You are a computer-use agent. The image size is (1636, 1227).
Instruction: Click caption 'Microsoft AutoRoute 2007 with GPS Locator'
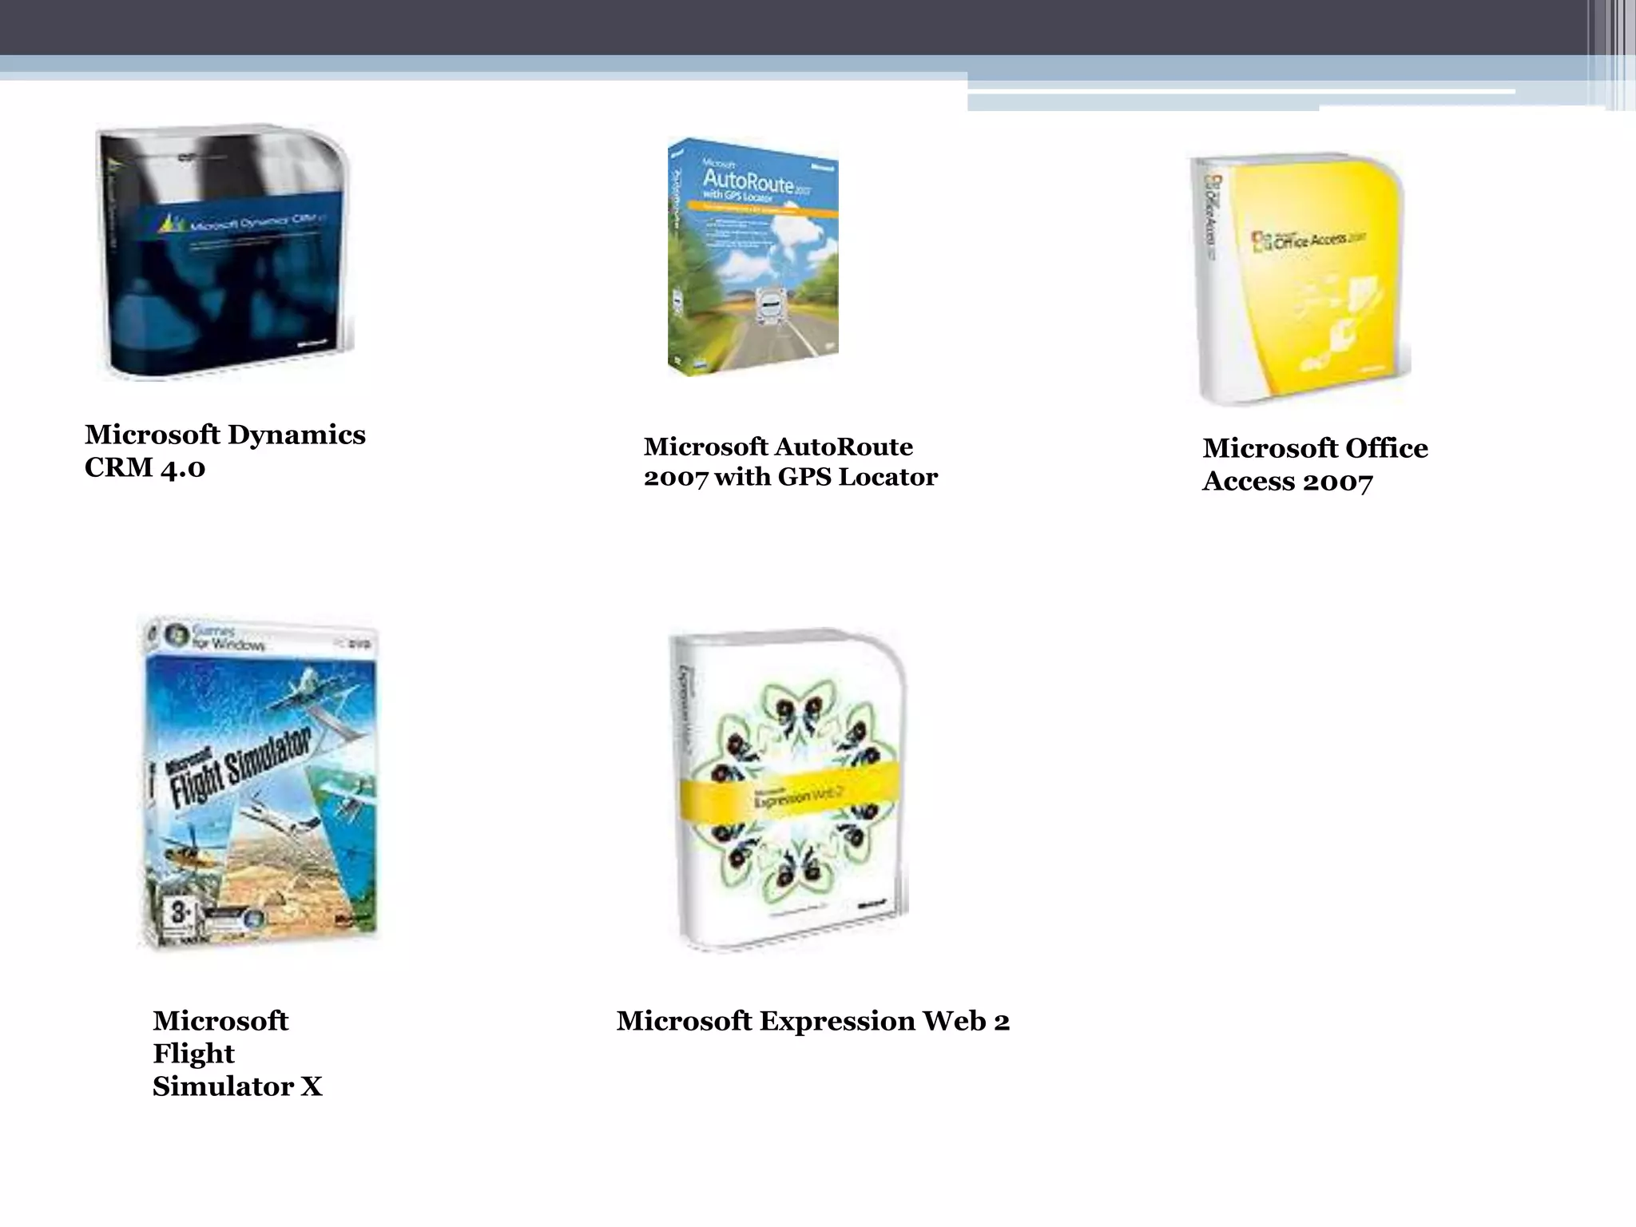click(790, 462)
